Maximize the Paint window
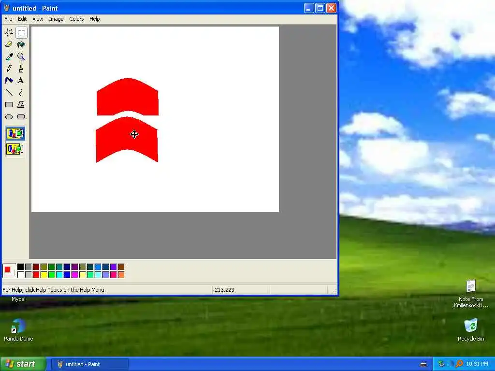Image resolution: width=495 pixels, height=371 pixels. point(320,8)
